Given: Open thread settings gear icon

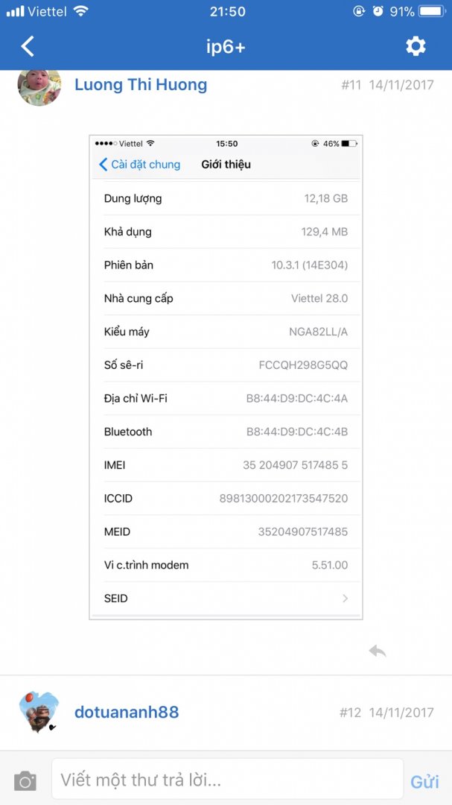Looking at the screenshot, I should (x=416, y=46).
